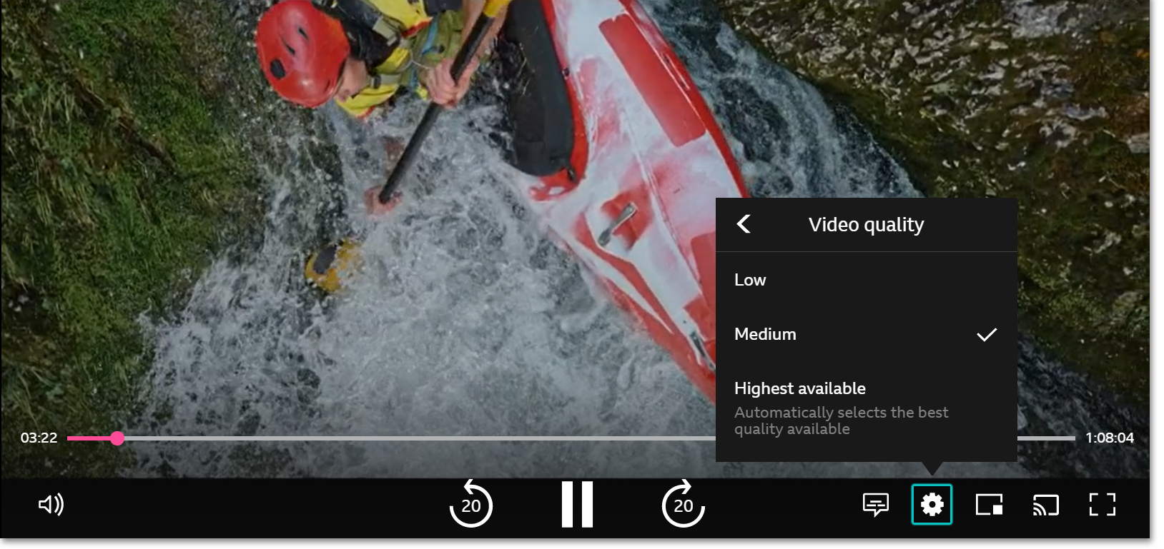
Task: Seek to the middle of the progress bar
Action: [x=571, y=438]
